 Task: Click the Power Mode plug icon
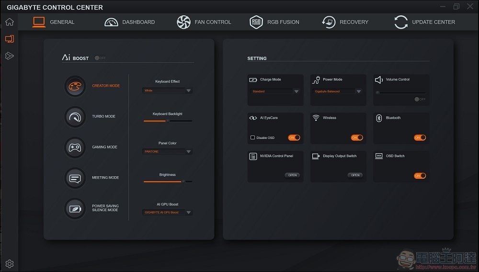(316, 80)
